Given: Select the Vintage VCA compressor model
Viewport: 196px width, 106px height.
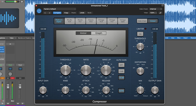Looking at the screenshot, I should [x=101, y=21].
